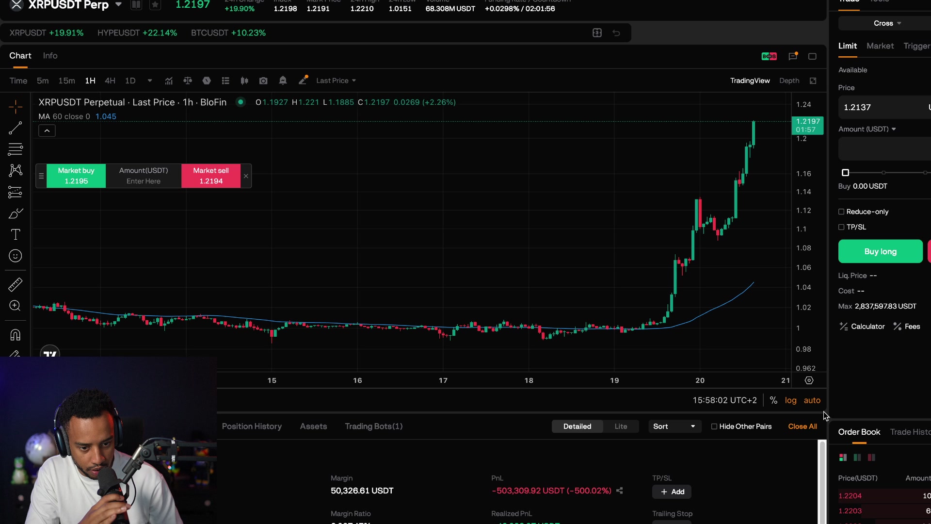Open the Cross margin mode dropdown
This screenshot has height=524, width=931.
click(887, 23)
